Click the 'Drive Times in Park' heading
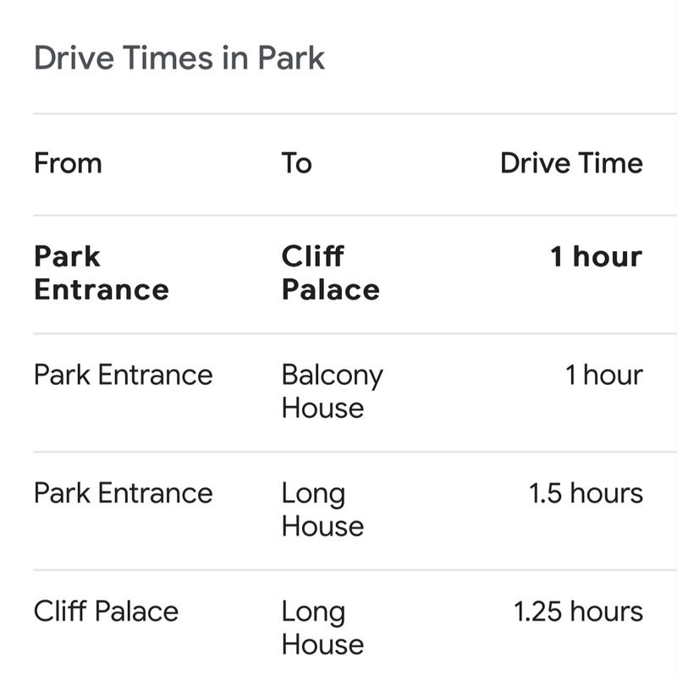 179,58
